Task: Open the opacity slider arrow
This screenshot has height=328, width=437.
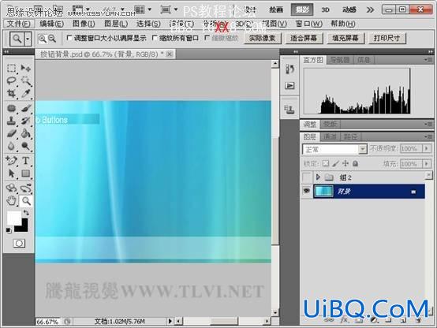Action: 427,148
